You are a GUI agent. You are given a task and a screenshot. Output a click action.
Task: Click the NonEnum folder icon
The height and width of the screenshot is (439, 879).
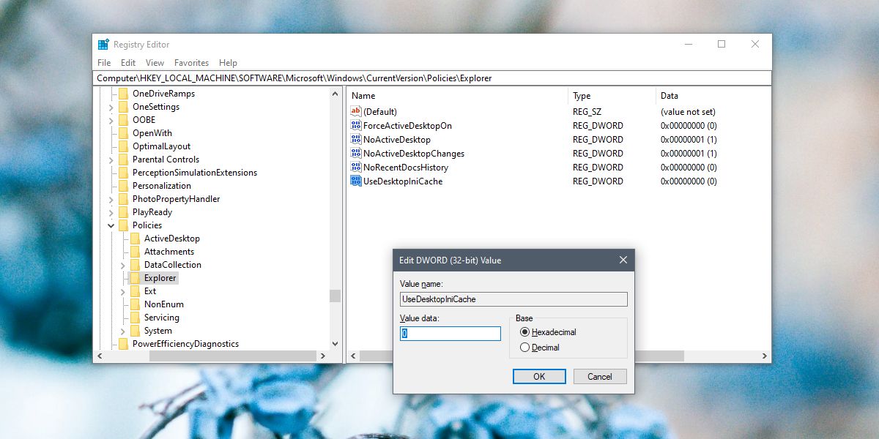coord(135,304)
